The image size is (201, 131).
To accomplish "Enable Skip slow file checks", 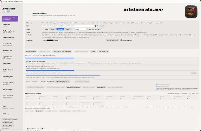I will 87,29.
